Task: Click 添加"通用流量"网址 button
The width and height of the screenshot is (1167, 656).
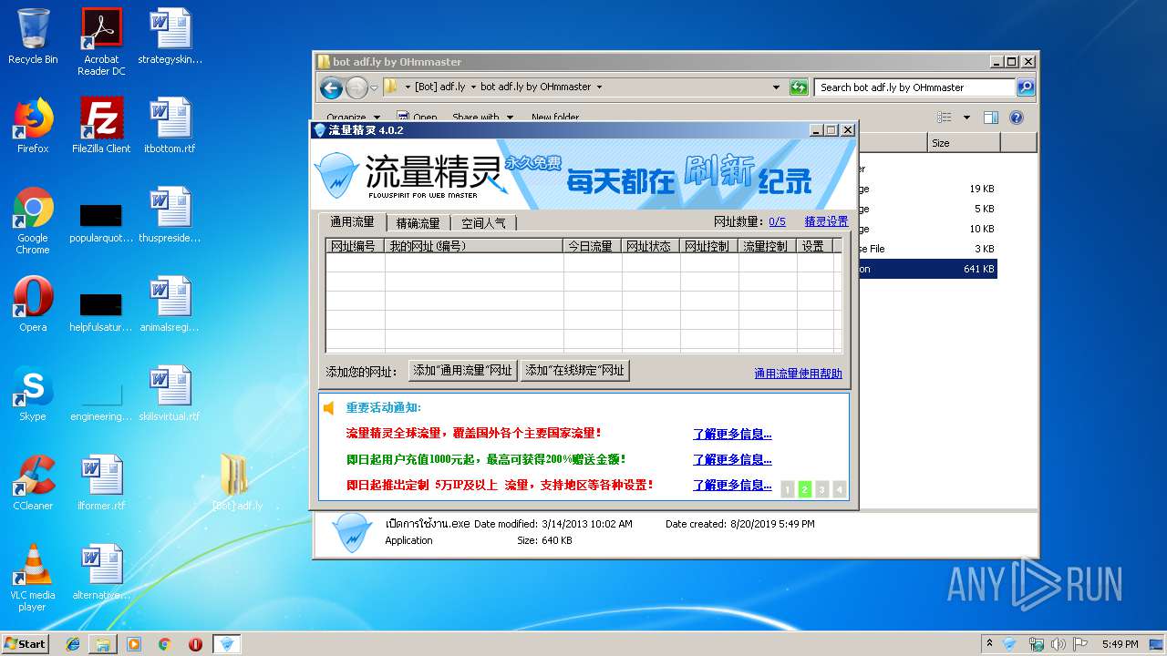Action: (463, 371)
